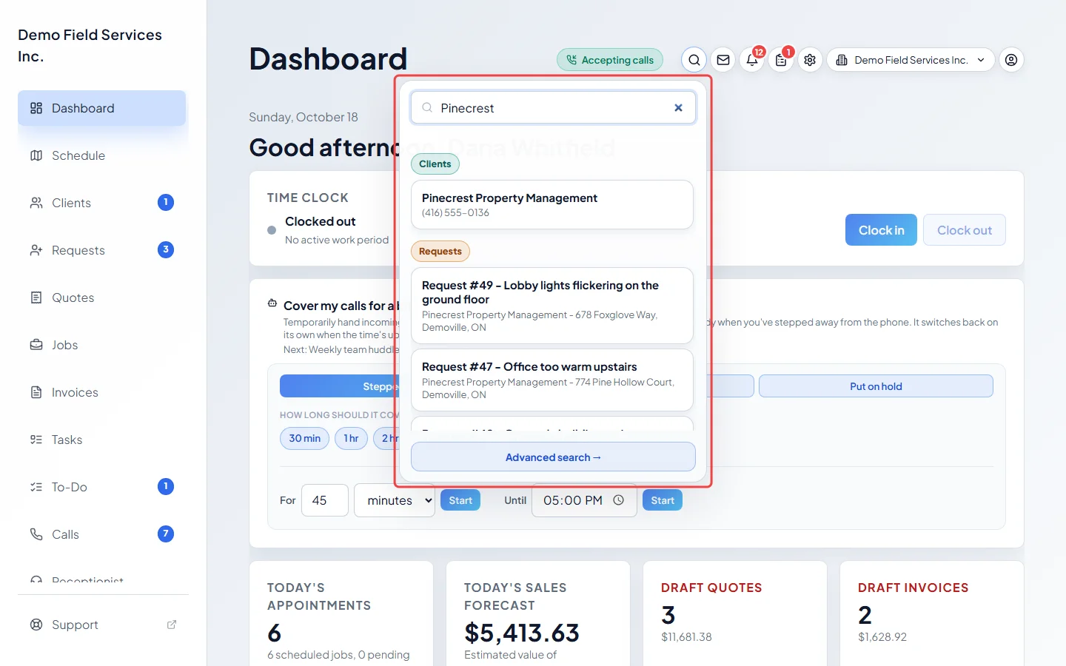
Task: Open the Support external link
Action: click(103, 625)
